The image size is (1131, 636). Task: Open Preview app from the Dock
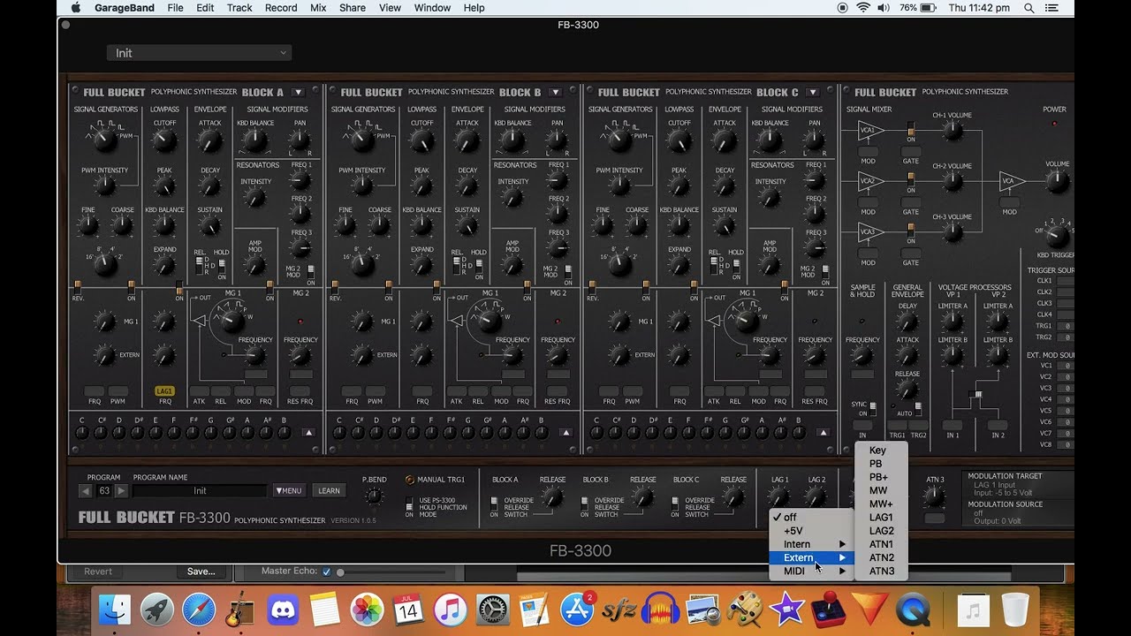pos(702,609)
